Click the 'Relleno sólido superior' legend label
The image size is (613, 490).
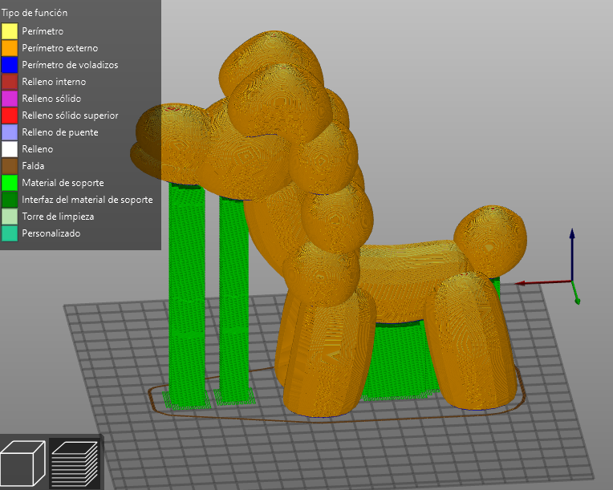(x=70, y=115)
